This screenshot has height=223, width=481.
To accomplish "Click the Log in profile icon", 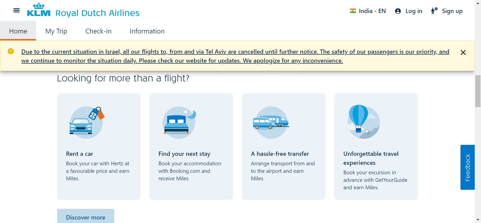I will click(398, 11).
